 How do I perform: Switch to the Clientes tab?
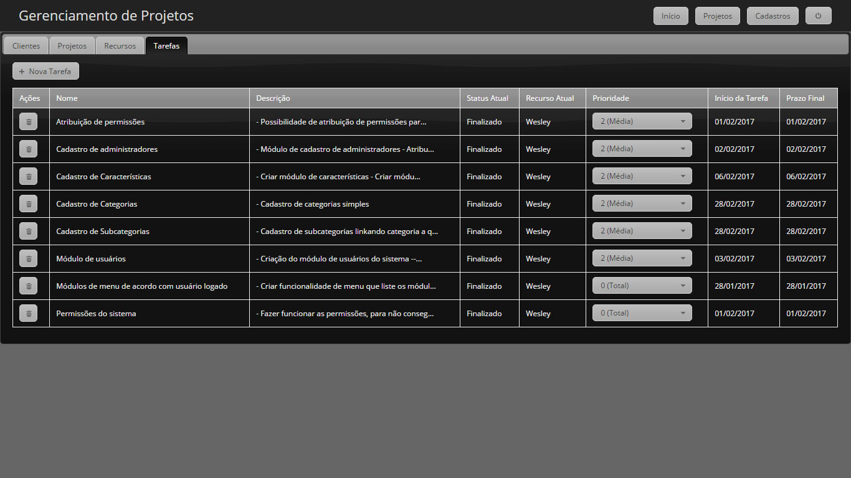[26, 46]
